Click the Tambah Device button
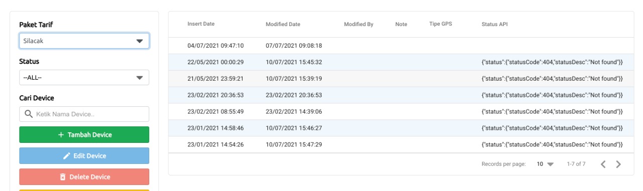 click(84, 135)
